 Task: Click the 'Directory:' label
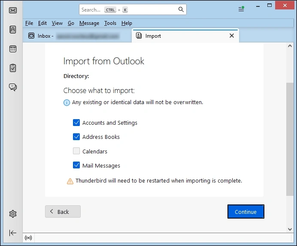(76, 76)
